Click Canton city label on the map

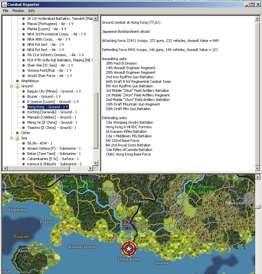(x=143, y=226)
